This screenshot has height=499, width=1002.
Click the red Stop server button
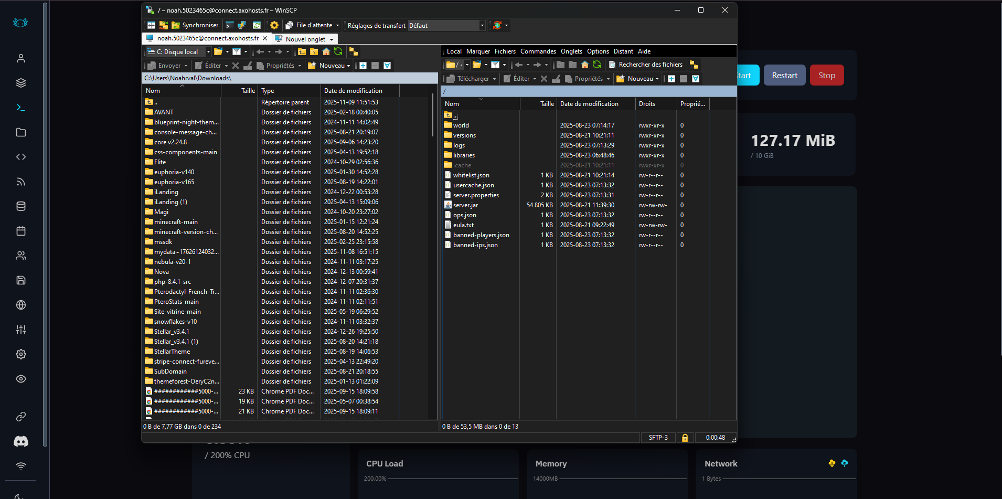click(x=826, y=76)
